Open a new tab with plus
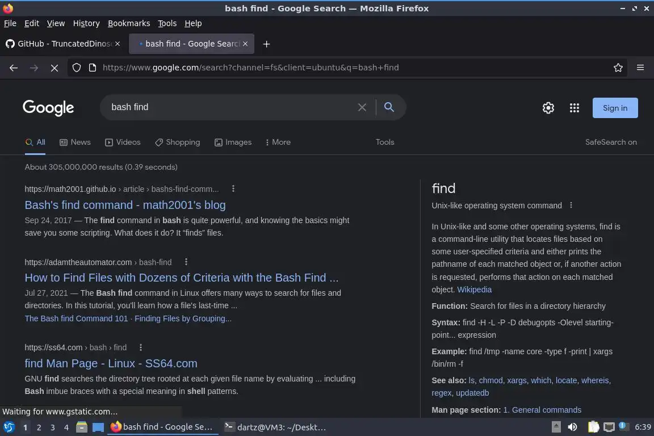Screen dimensions: 654x436 point(266,44)
